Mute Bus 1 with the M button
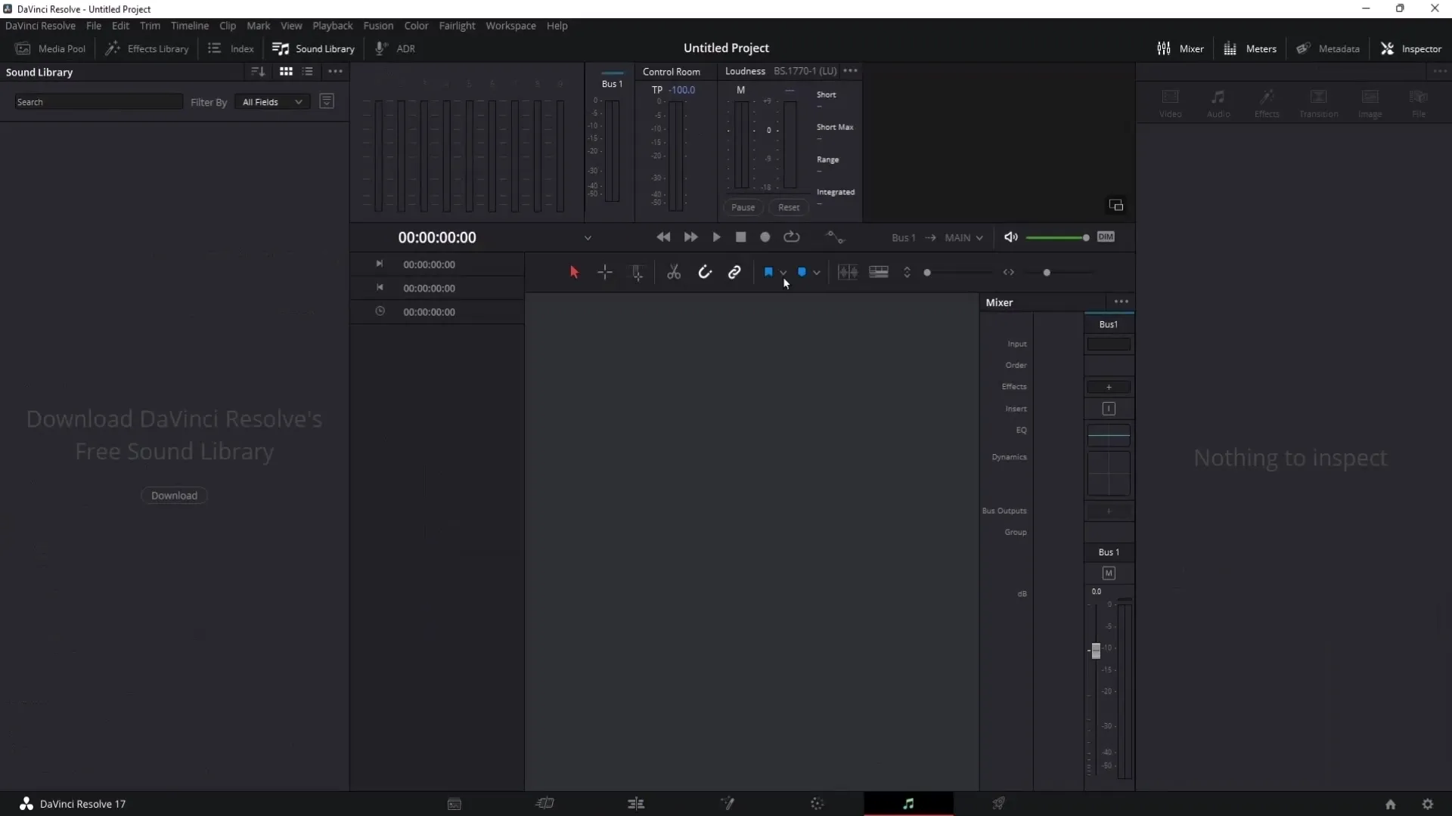The image size is (1452, 816). [x=1109, y=573]
